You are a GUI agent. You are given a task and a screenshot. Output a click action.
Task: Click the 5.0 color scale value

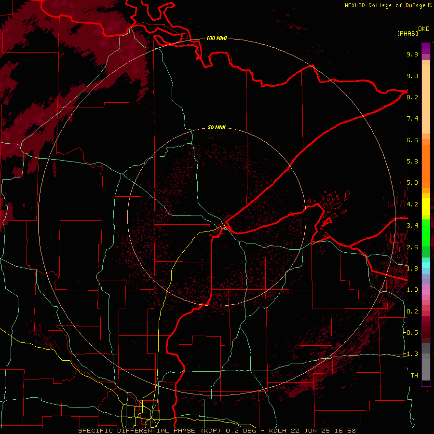click(x=412, y=183)
